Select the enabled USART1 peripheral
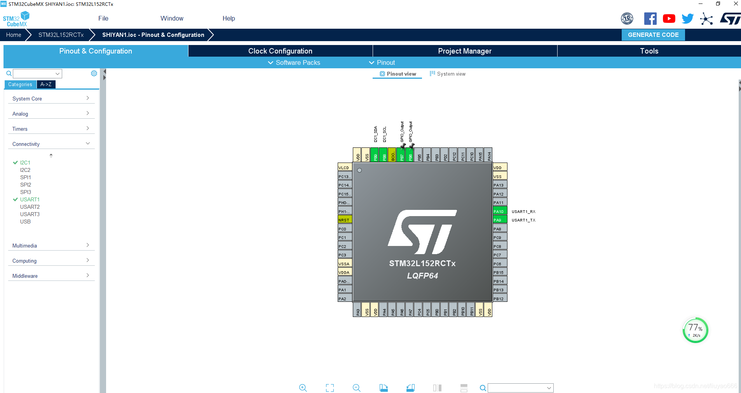This screenshot has width=741, height=393. click(30, 199)
